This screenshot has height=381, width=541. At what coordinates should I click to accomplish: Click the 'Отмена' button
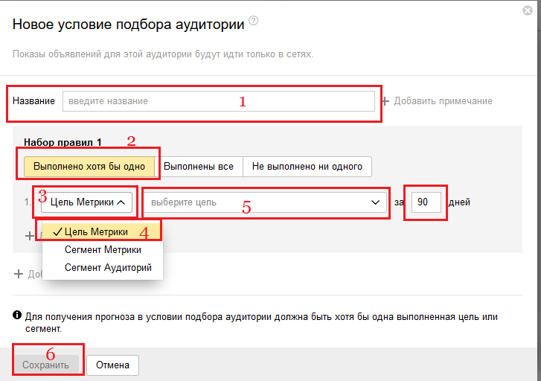pos(112,365)
